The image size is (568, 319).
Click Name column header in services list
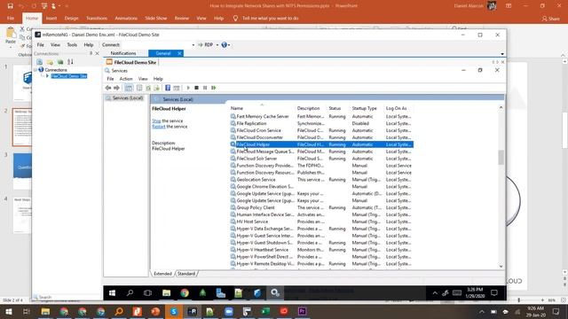pos(262,108)
